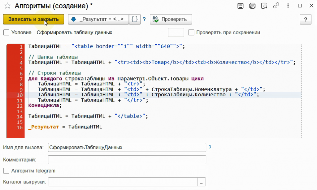Click Записать и закрыть button
Screen dimensions: 317x190
pyautogui.click(x=33, y=19)
